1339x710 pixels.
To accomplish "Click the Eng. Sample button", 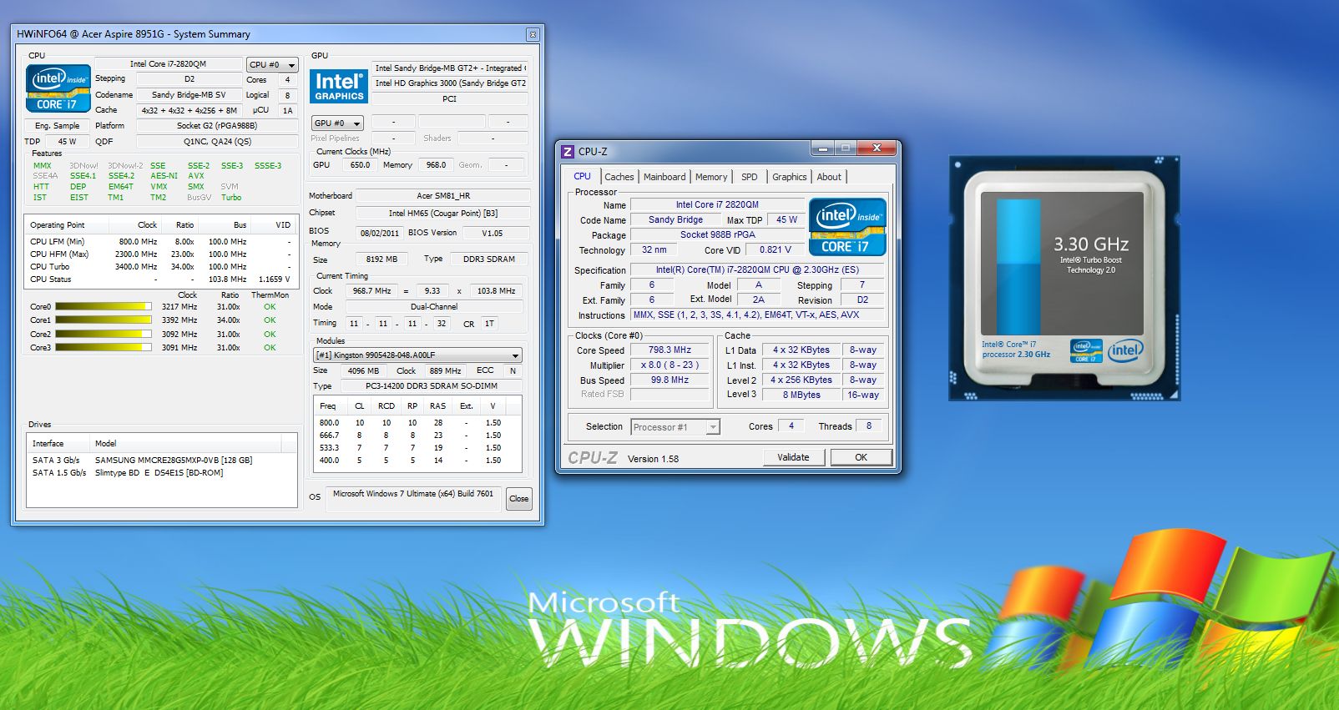I will coord(58,126).
